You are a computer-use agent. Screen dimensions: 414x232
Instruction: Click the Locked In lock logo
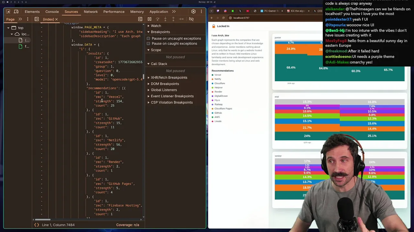(213, 26)
